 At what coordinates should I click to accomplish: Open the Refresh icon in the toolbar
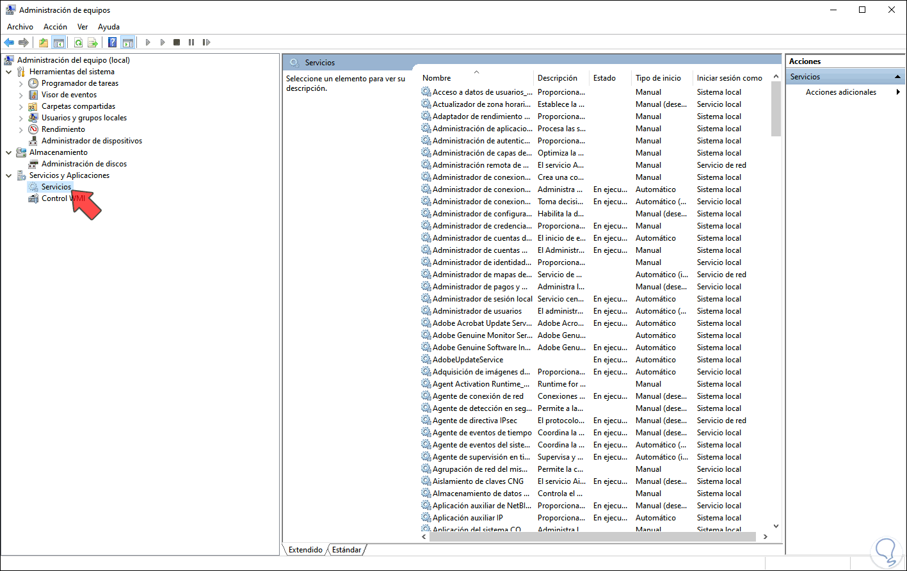[78, 42]
